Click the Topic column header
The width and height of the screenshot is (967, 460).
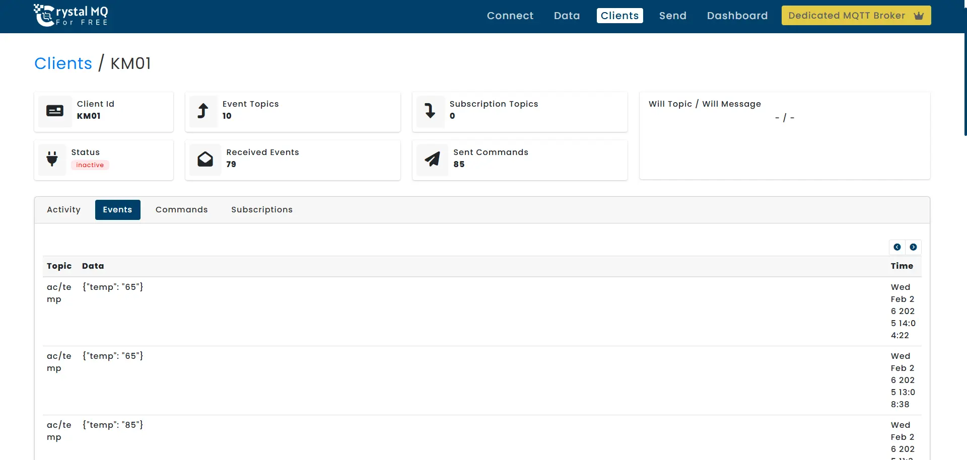[x=59, y=266]
